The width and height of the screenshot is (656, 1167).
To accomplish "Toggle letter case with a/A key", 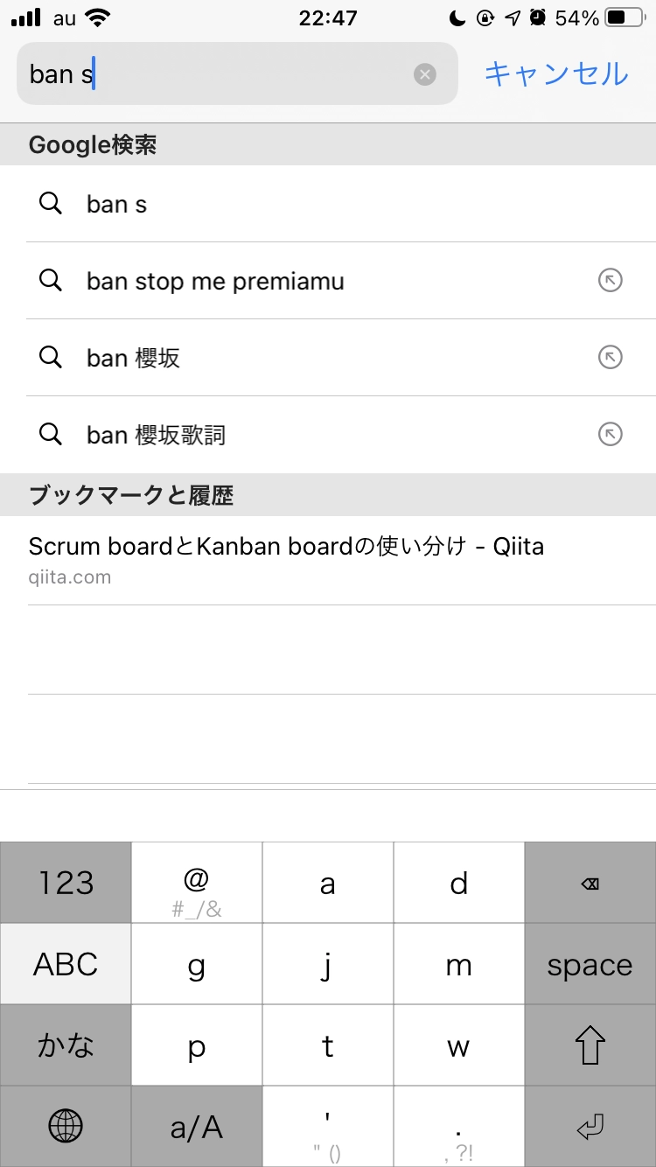I will (x=197, y=1128).
